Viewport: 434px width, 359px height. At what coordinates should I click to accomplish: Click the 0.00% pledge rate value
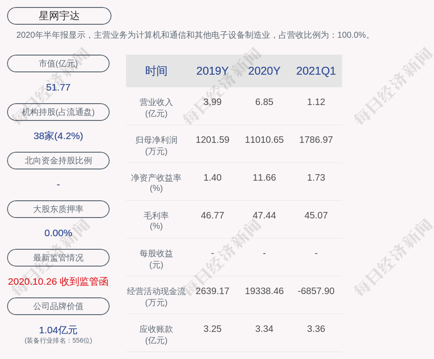click(x=58, y=233)
